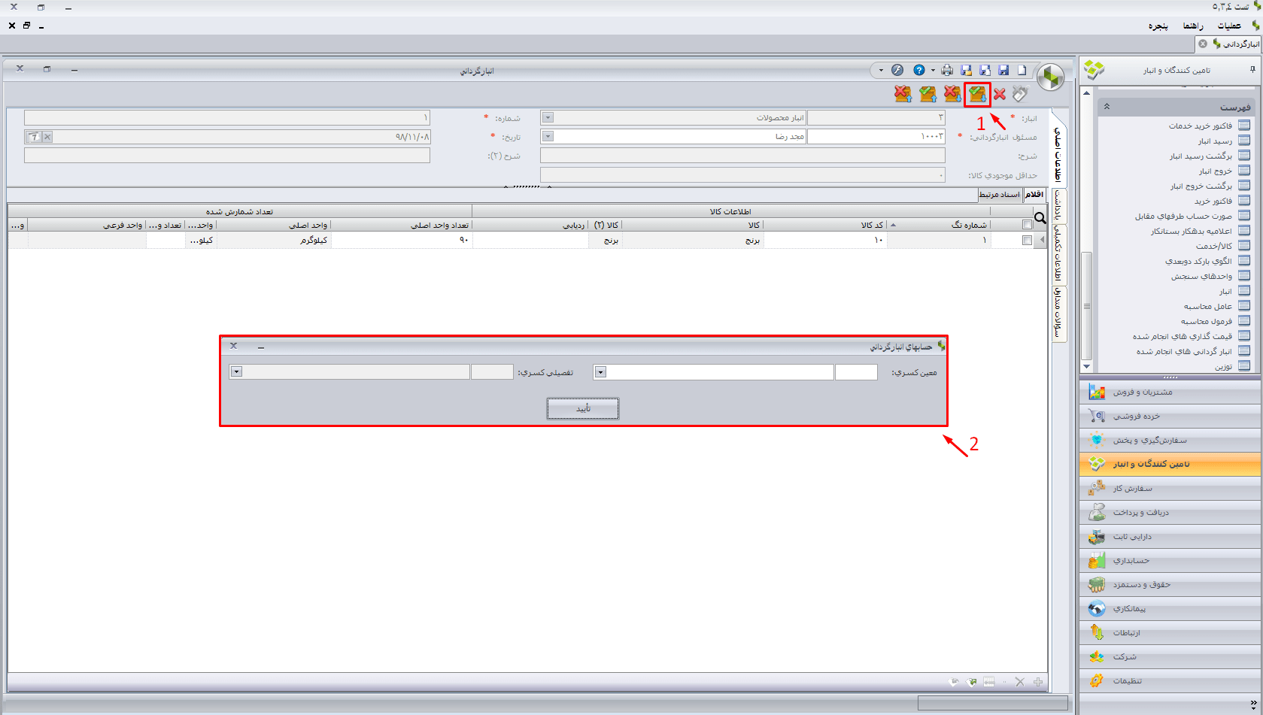
Task: Toggle the select-all checkbox in grid header
Action: point(1027,225)
